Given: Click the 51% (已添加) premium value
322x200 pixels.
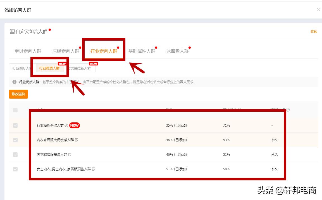Looking at the screenshot, I should pos(176,169).
